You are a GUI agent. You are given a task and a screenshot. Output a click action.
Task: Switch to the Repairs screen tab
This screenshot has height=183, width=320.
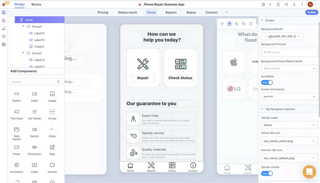coord(171,13)
